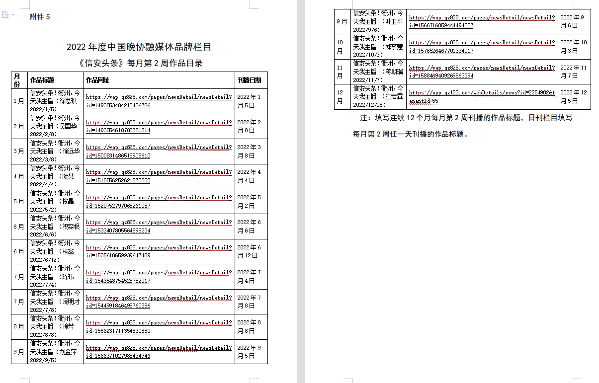Click the date cell '2022 年 4 月 4 日'
The image size is (599, 383).
coord(251,176)
